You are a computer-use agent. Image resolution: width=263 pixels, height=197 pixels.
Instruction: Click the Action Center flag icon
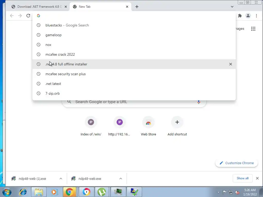click(224, 192)
